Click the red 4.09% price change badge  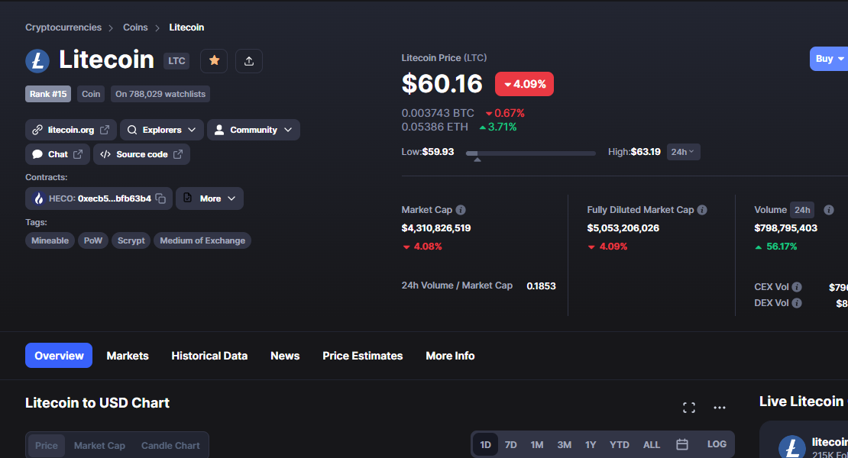(524, 84)
